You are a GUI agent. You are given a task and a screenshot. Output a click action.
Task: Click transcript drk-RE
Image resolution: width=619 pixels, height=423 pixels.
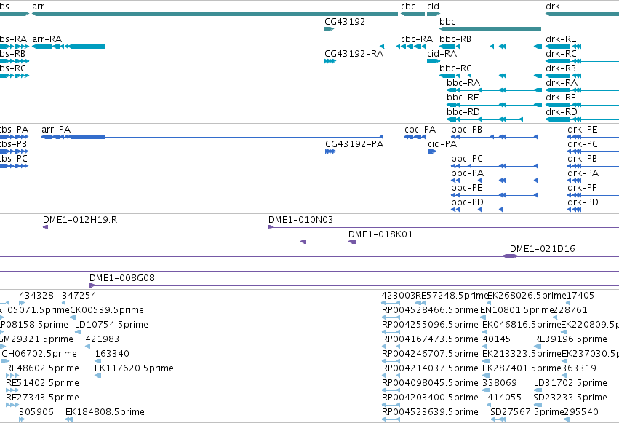(583, 47)
